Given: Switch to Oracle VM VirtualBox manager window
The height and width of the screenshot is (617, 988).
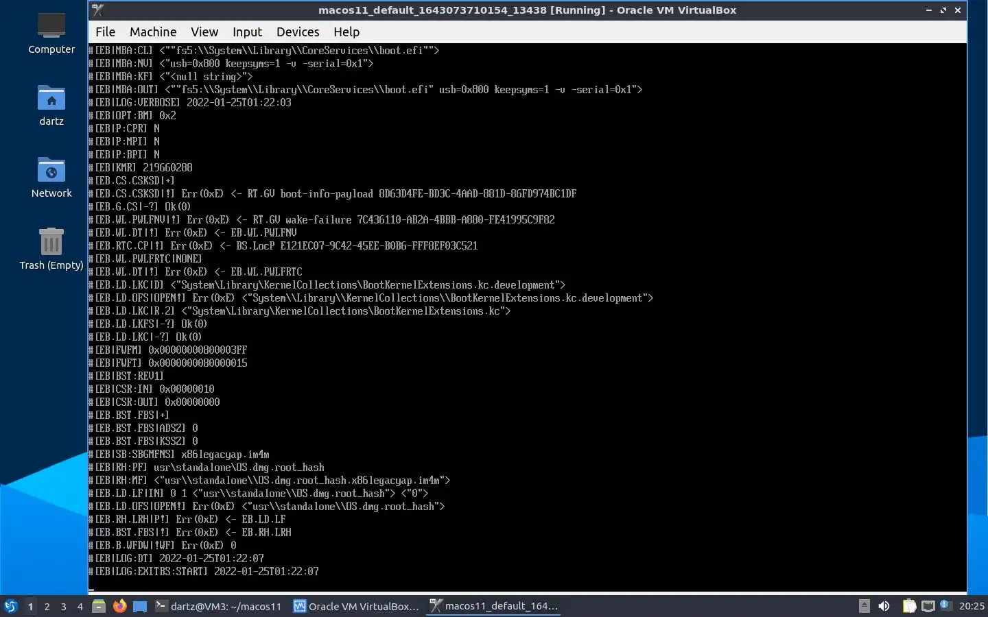Looking at the screenshot, I should click(356, 606).
